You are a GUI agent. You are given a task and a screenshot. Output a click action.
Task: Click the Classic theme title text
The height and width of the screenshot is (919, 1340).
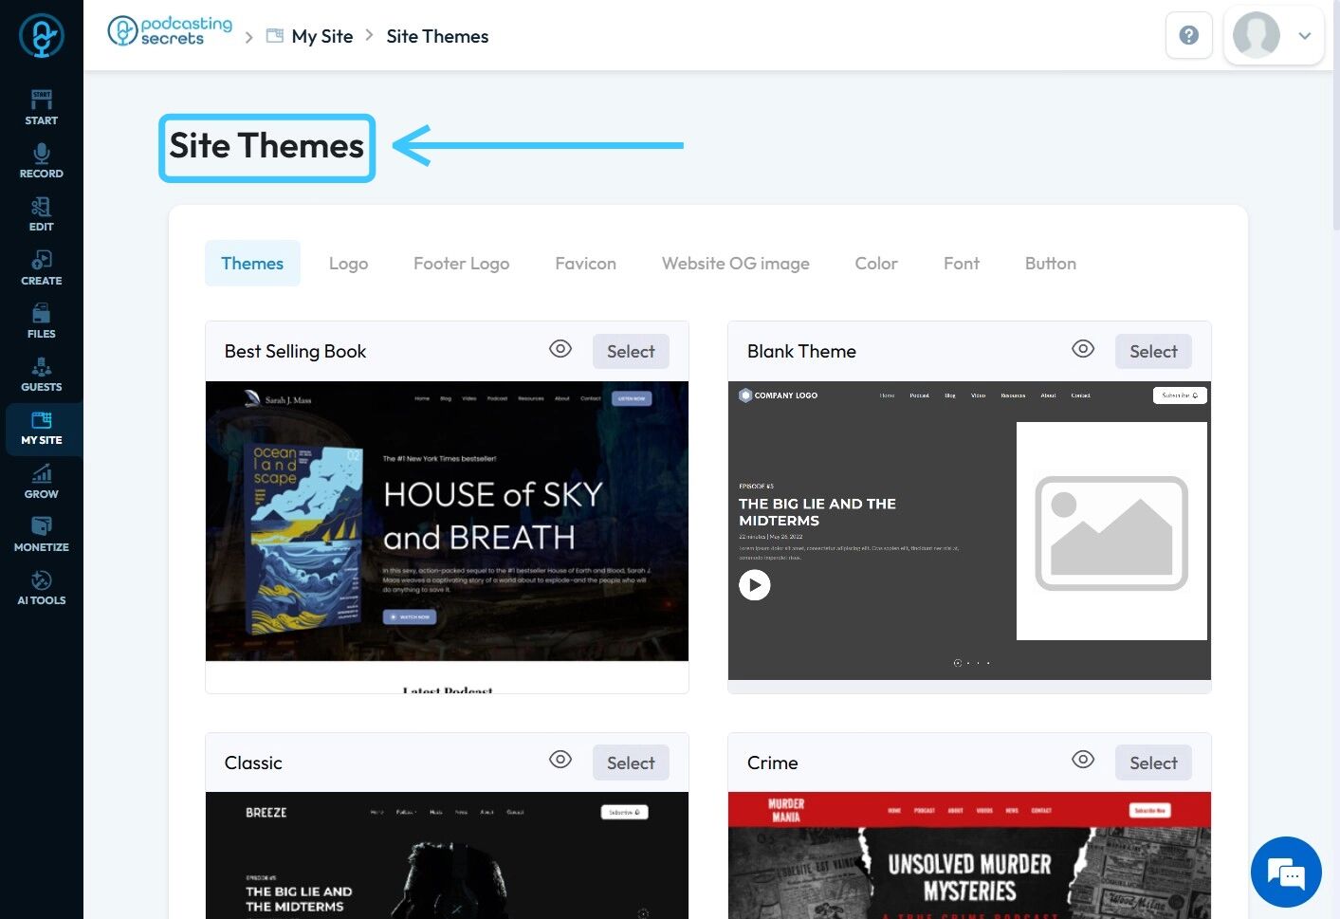click(253, 763)
